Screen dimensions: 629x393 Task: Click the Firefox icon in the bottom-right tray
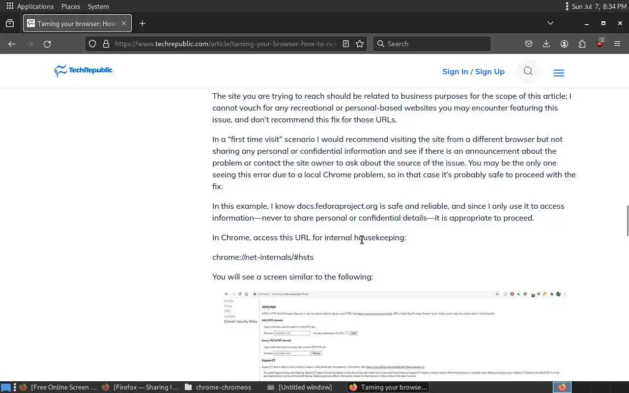(x=562, y=387)
